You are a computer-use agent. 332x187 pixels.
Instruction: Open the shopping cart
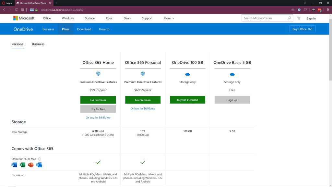299,18
